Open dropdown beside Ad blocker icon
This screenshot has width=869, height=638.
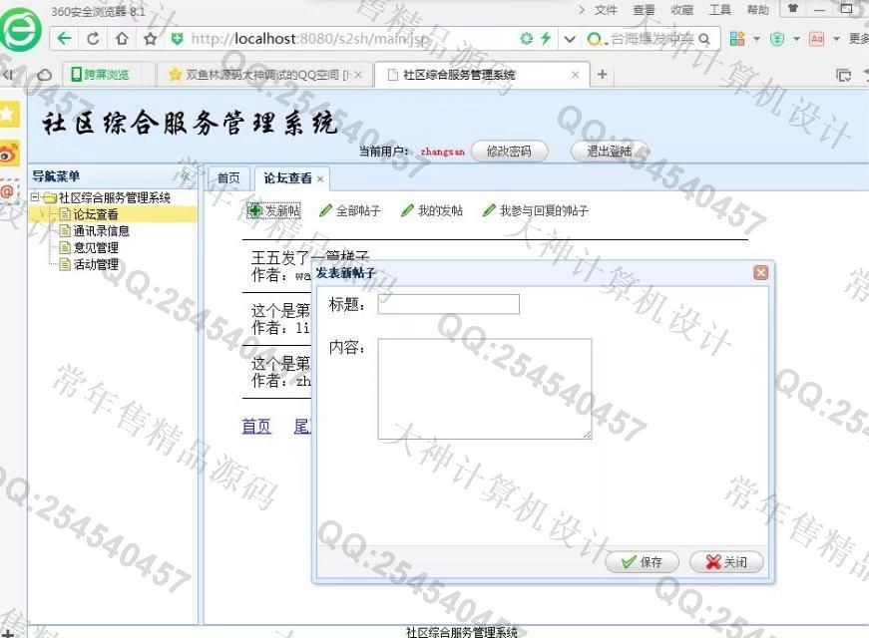click(x=837, y=39)
